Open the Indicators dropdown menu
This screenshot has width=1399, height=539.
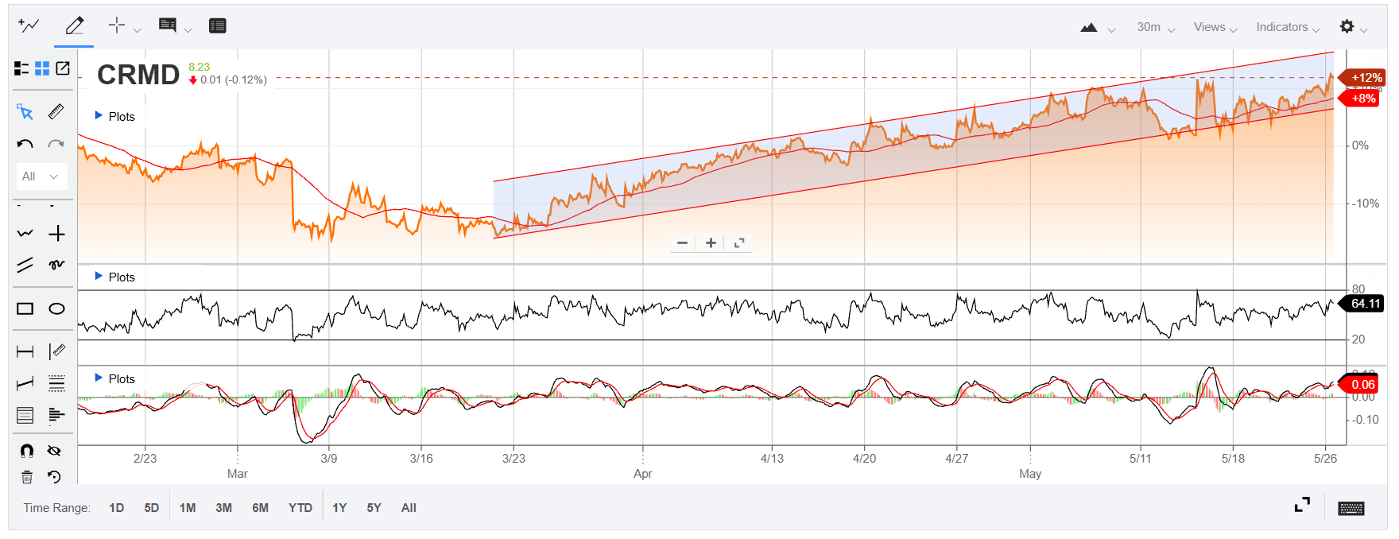coord(1288,27)
